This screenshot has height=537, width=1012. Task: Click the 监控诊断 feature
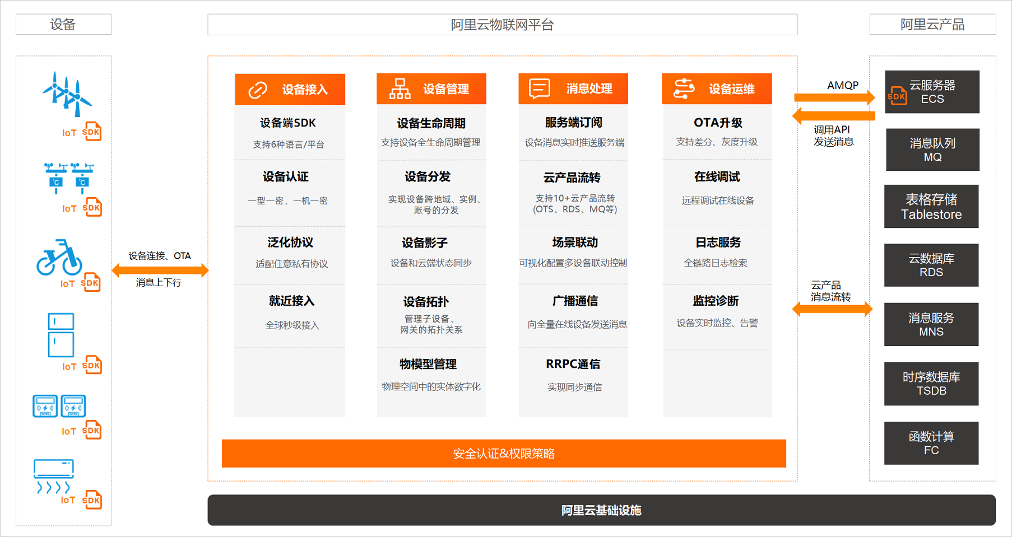pos(716,301)
